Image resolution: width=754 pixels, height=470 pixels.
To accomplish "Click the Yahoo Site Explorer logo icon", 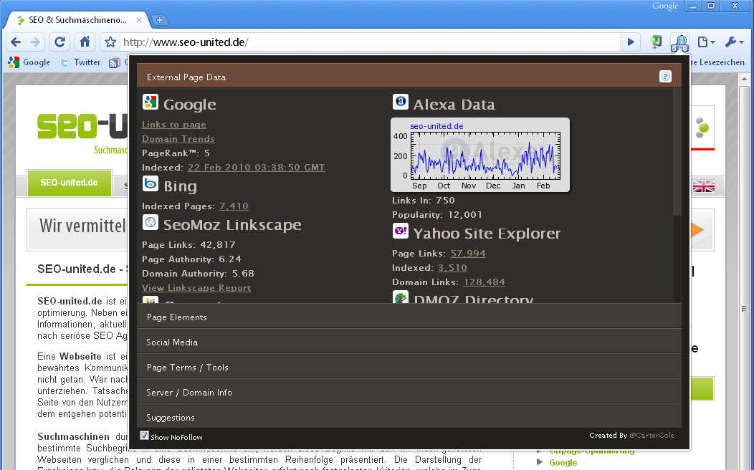I will point(401,231).
